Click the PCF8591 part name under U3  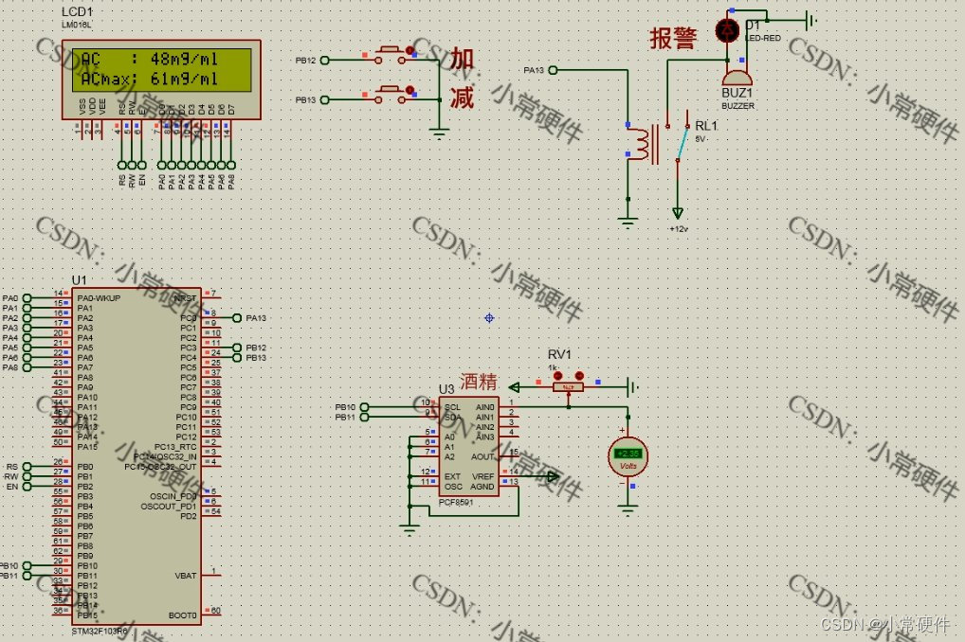[x=456, y=503]
